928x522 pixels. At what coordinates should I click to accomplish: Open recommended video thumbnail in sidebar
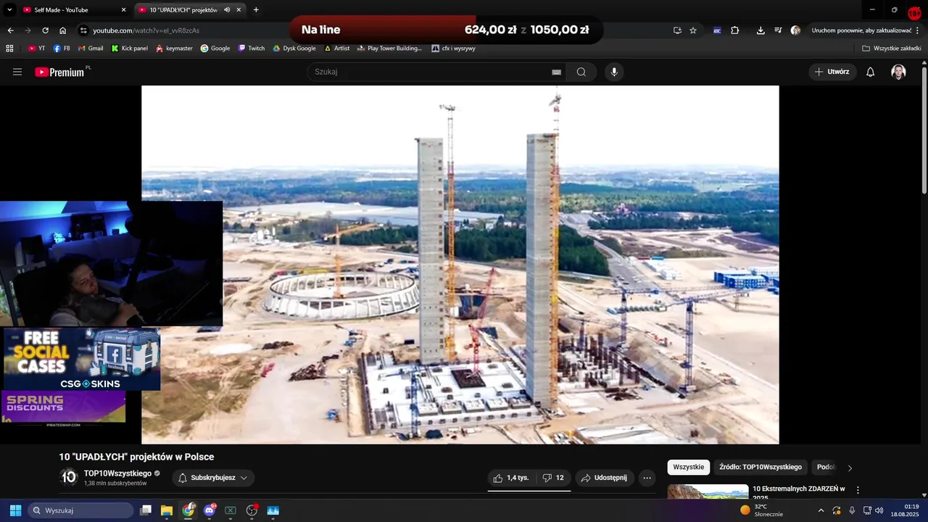click(x=708, y=492)
